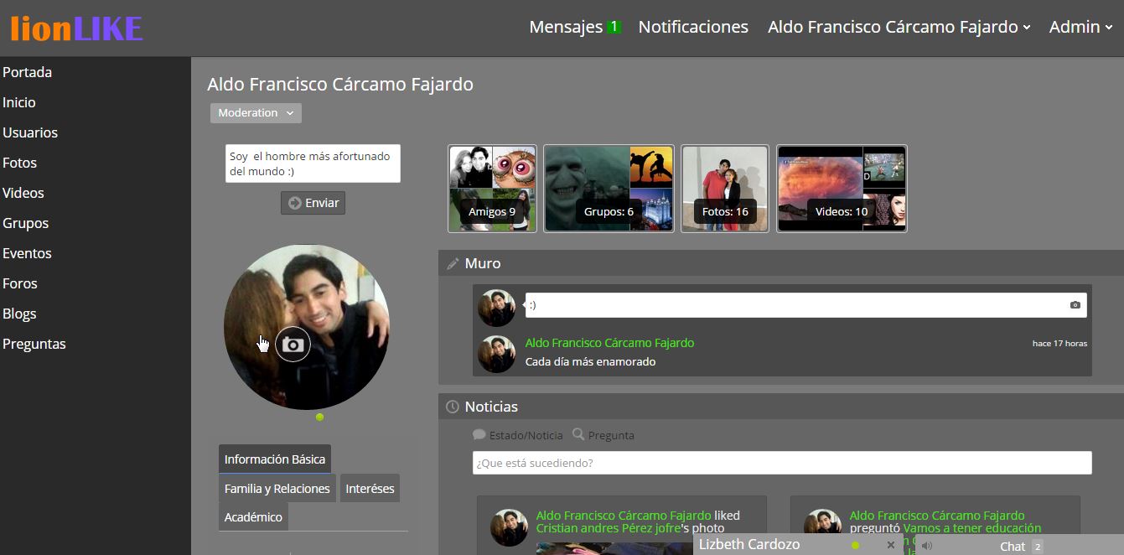The width and height of the screenshot is (1124, 555).
Task: Select the Pregunta search option
Action: pyautogui.click(x=603, y=435)
